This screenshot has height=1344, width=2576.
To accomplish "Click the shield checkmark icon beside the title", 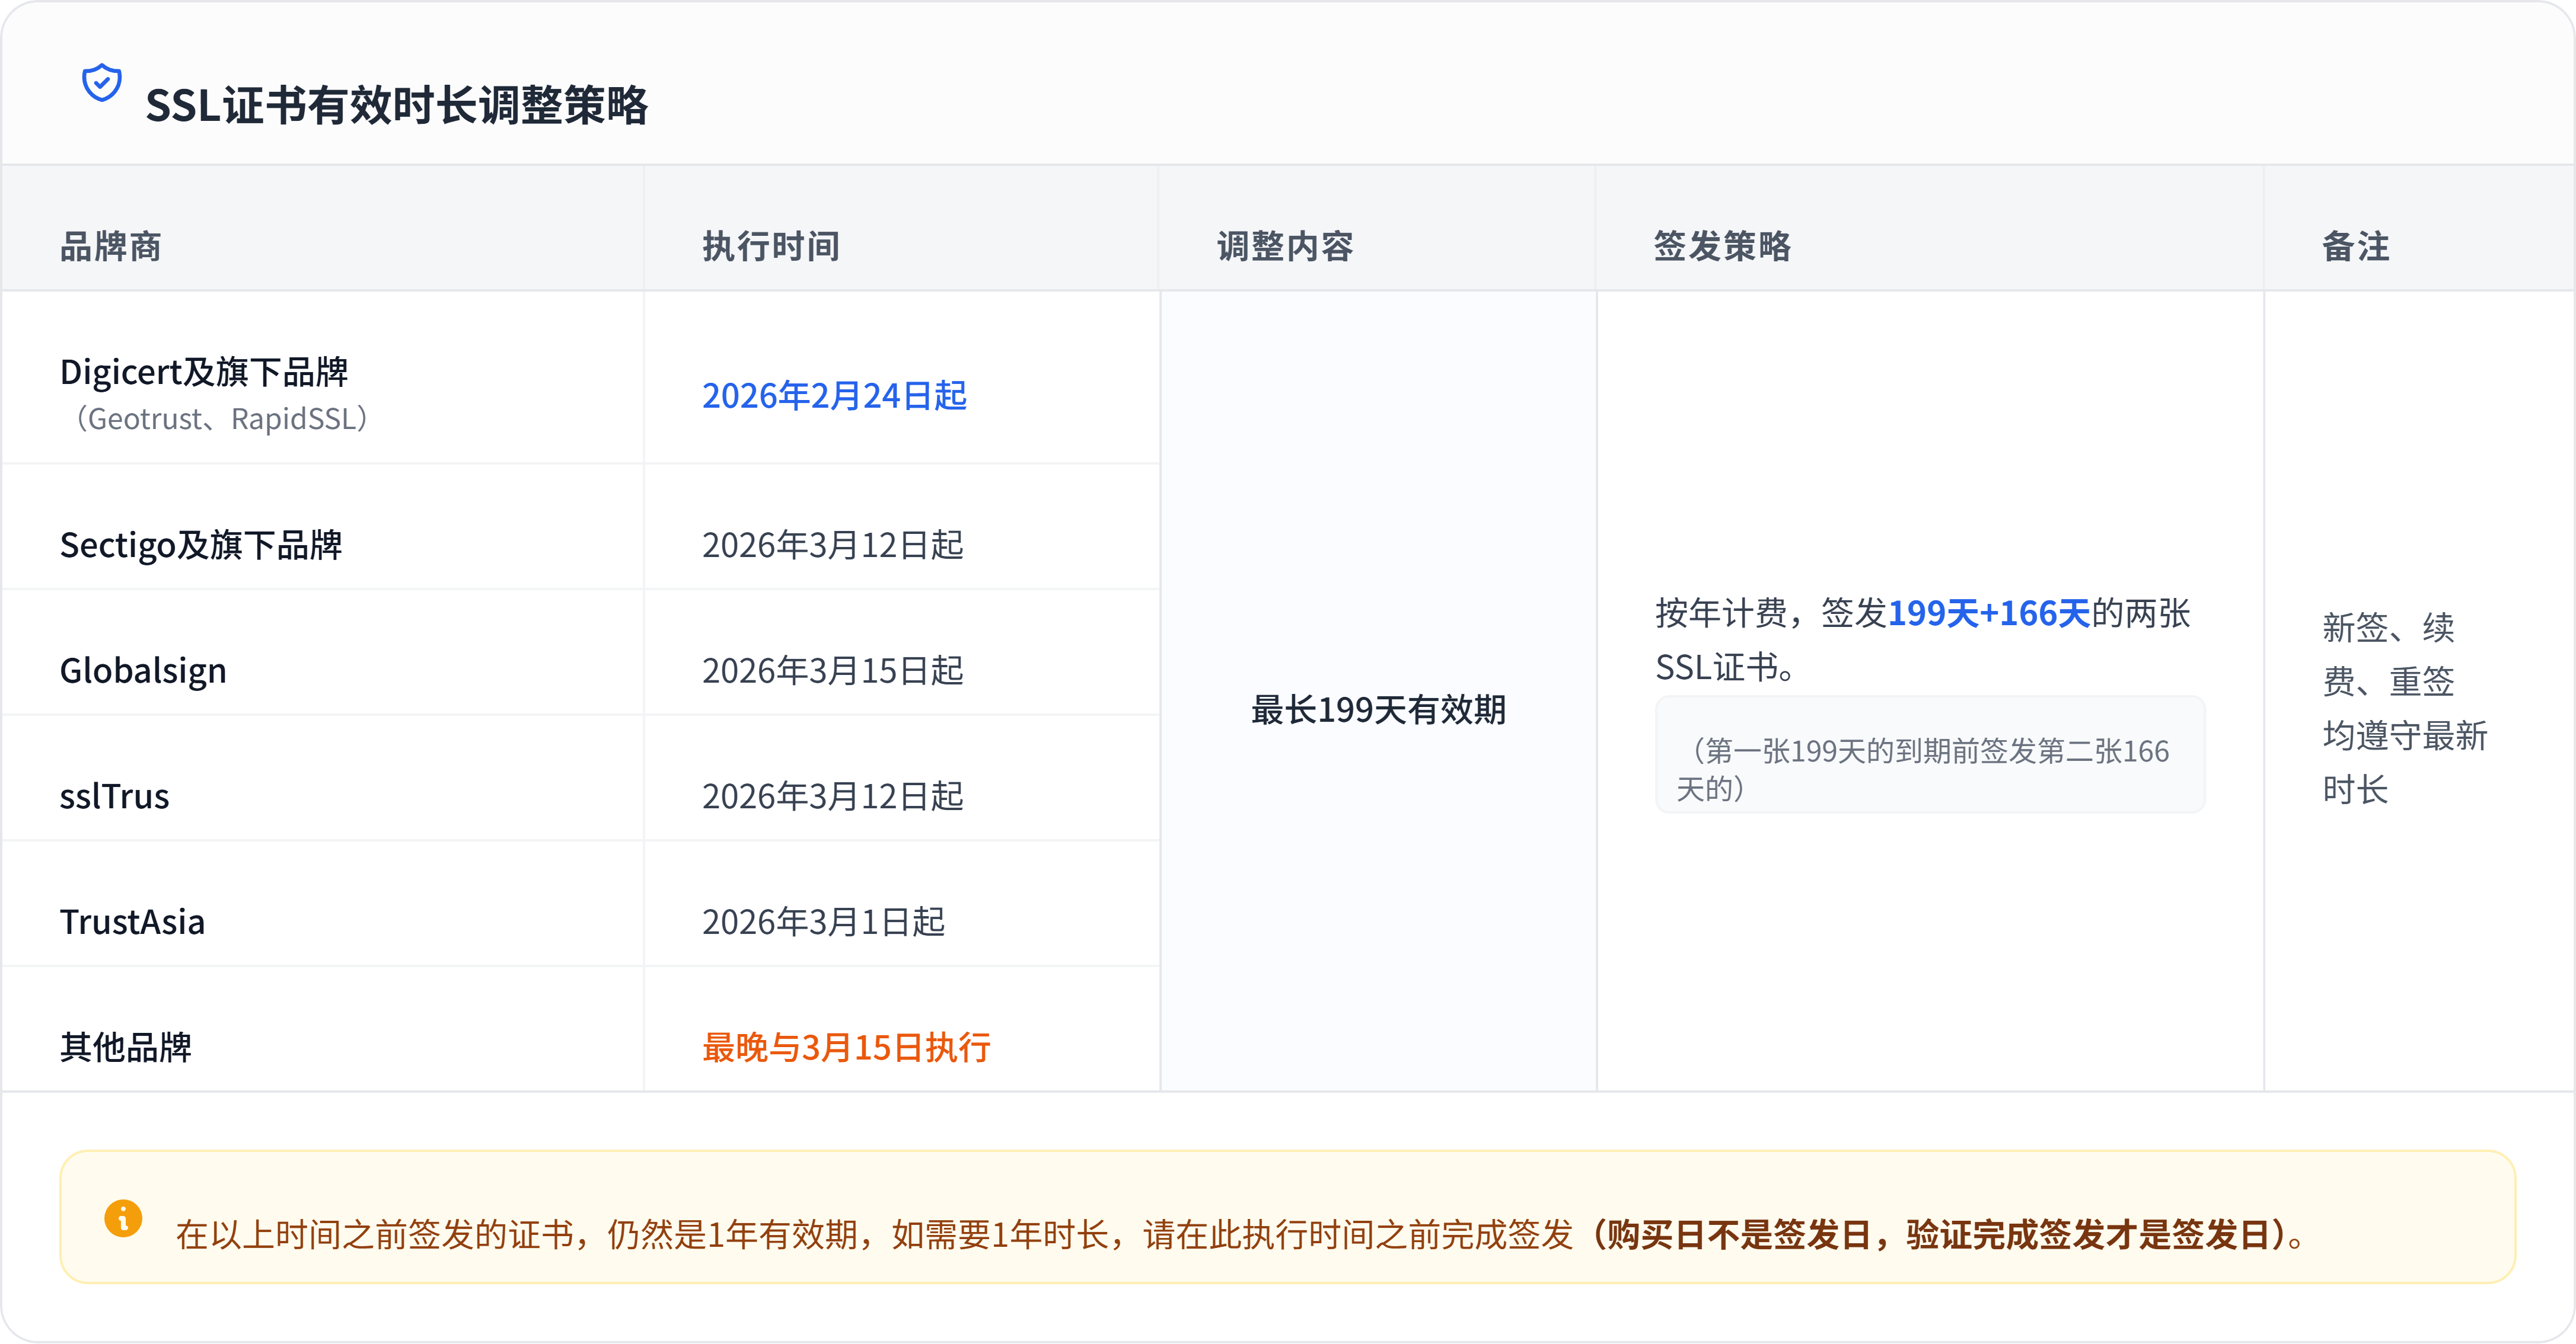I will pyautogui.click(x=101, y=83).
